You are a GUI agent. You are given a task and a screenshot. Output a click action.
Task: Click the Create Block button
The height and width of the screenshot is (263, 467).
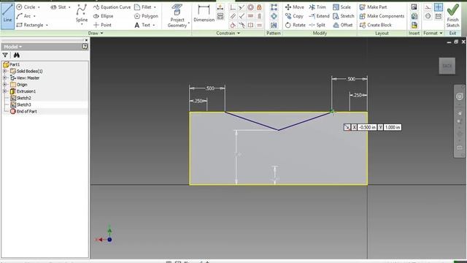(x=376, y=25)
